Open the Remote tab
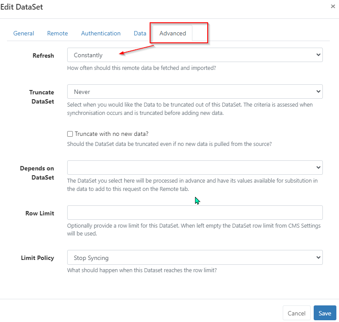 pyautogui.click(x=58, y=33)
